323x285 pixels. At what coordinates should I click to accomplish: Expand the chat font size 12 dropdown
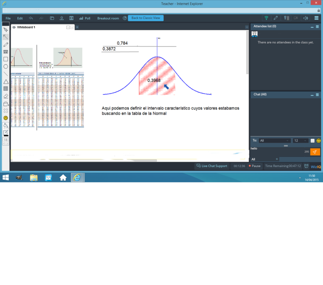pos(300,140)
